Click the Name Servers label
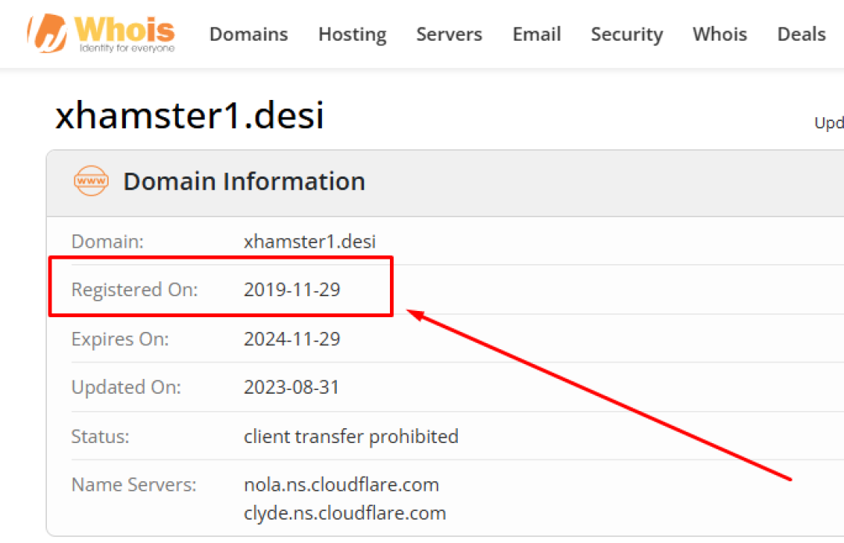Viewport: 844px width, 543px height. [134, 484]
